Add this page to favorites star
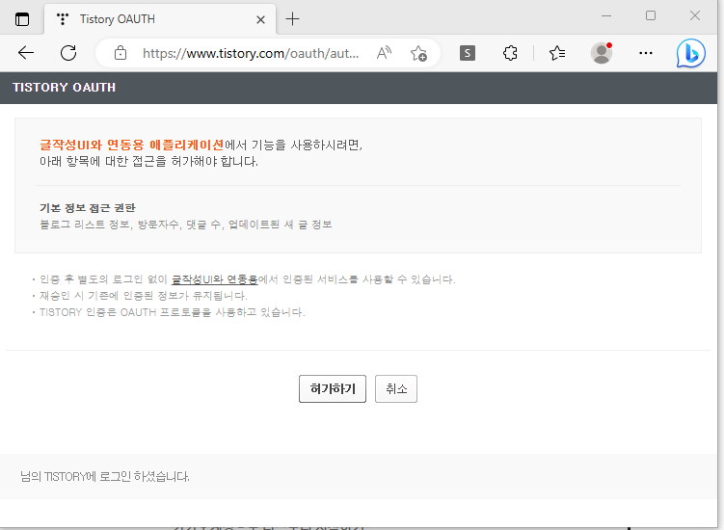 pos(418,53)
